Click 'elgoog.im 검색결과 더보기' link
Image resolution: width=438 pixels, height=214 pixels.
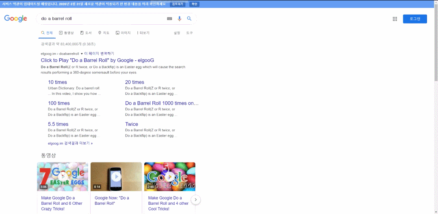[x=70, y=143]
